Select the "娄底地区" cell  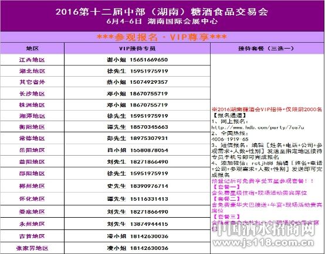tap(32, 212)
